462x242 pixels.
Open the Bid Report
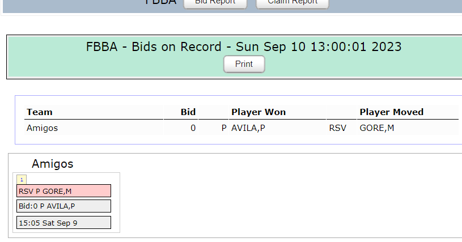coord(215,3)
